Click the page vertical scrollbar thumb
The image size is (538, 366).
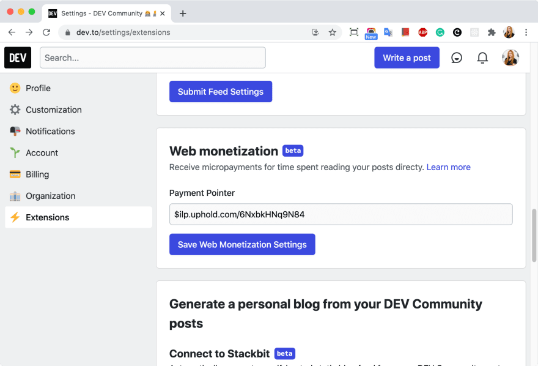click(x=534, y=236)
